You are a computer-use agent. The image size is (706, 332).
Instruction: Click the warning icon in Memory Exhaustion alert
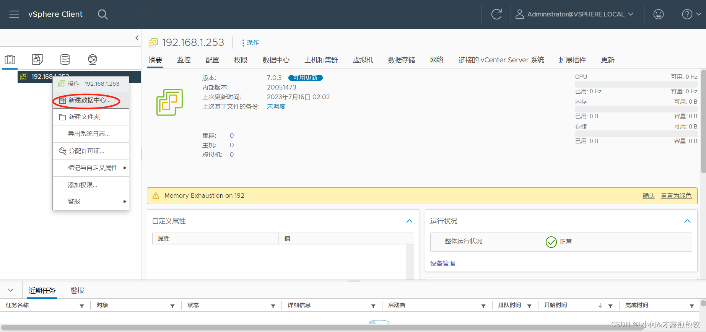point(156,196)
